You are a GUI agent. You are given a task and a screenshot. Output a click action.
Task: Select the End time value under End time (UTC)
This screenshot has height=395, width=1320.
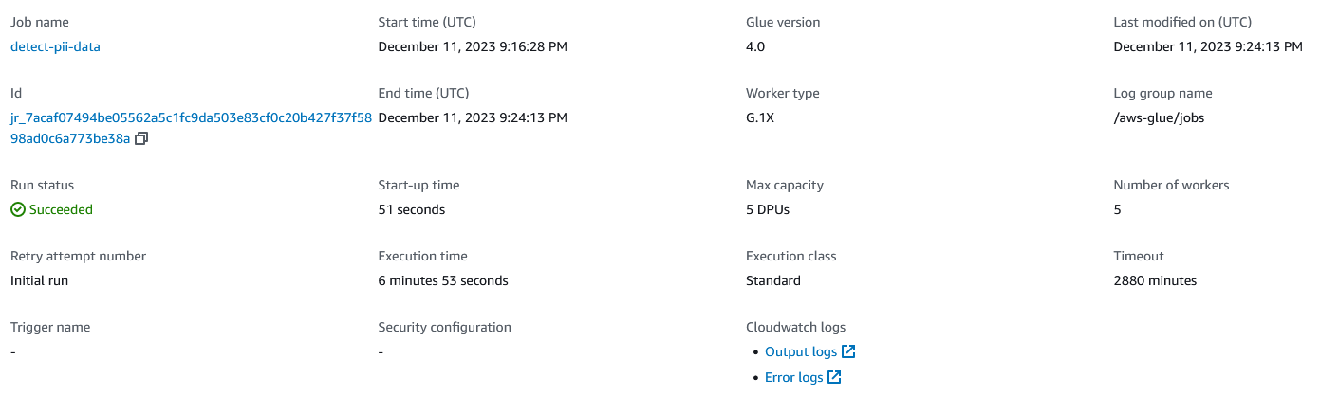coord(473,117)
